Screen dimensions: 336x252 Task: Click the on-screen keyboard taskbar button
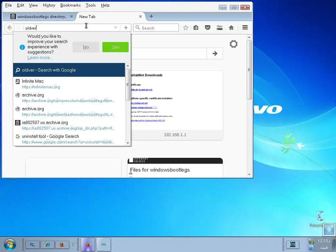104,244
